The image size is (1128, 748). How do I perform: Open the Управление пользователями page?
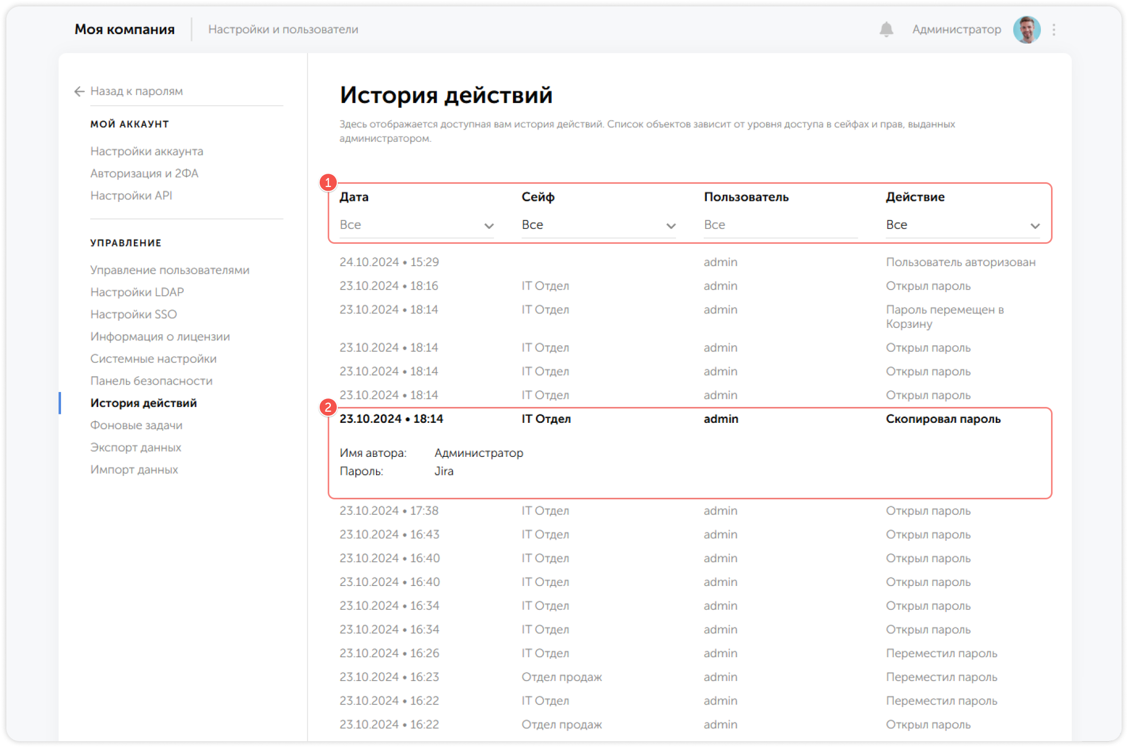pos(169,270)
